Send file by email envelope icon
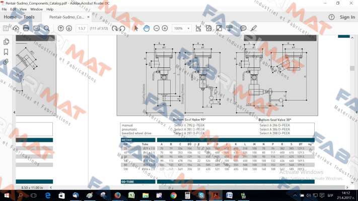This screenshot has width=358, height=201. (x=37, y=28)
